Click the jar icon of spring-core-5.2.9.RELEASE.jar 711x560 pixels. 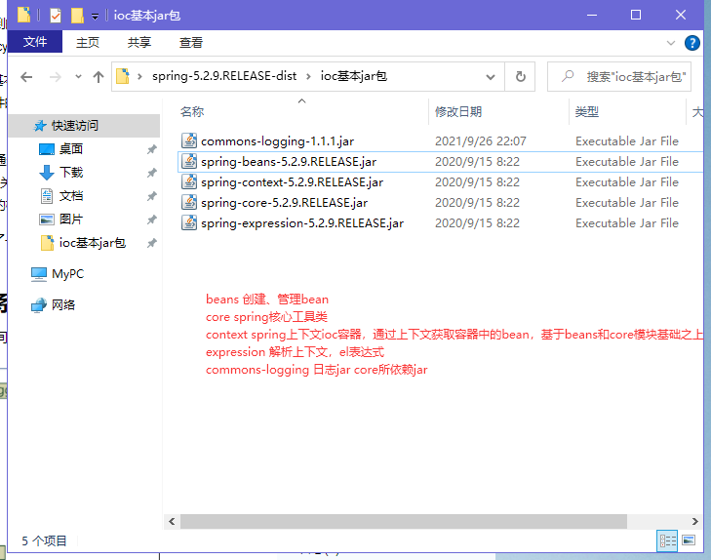[189, 202]
